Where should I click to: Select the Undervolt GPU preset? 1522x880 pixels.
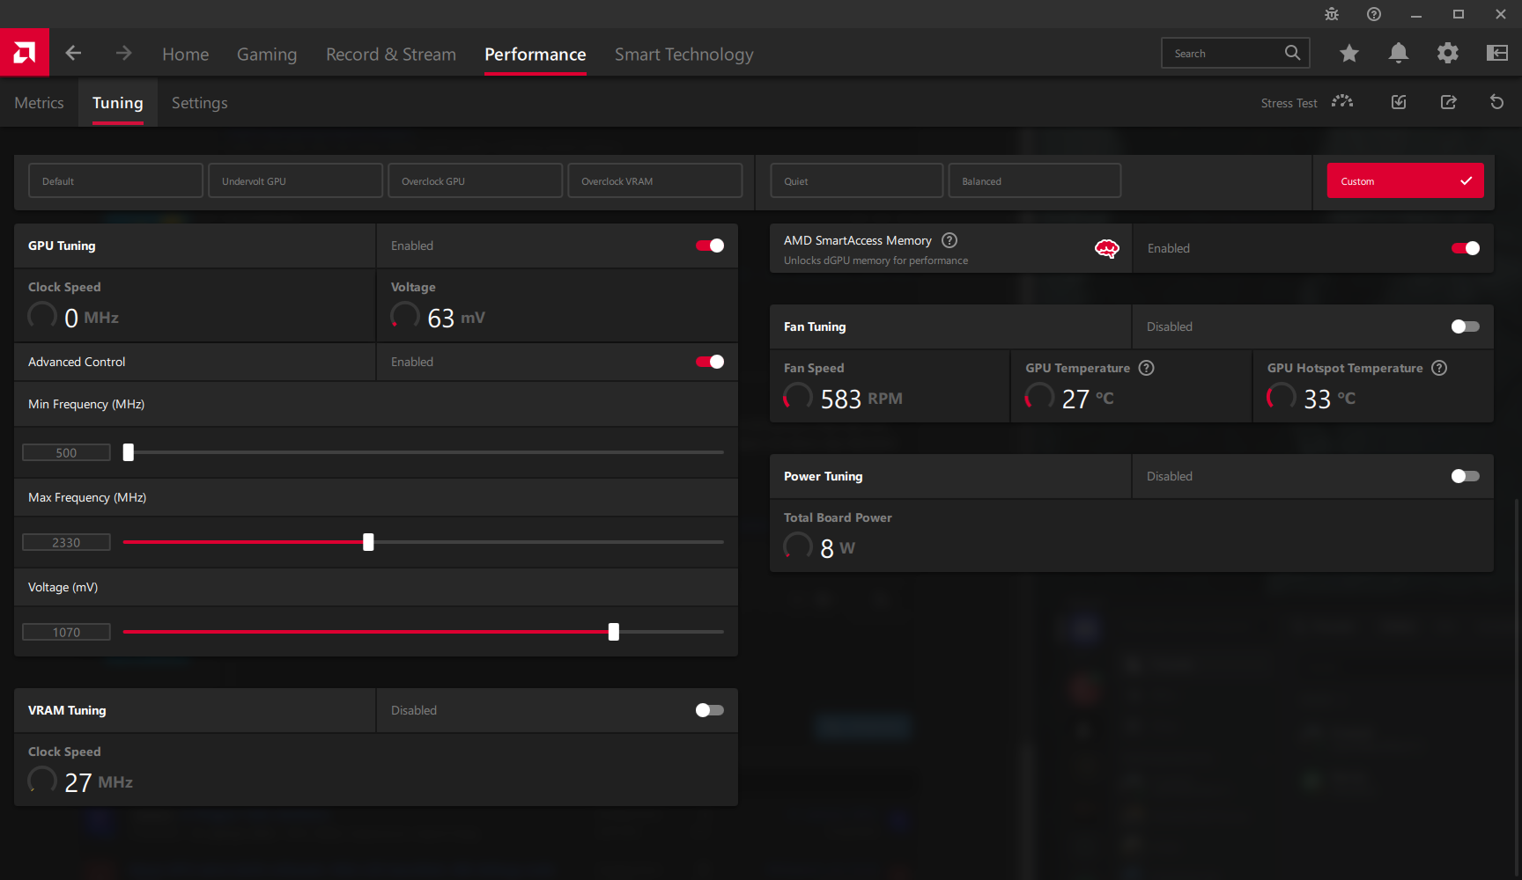click(295, 180)
